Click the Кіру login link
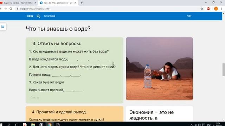 [x=189, y=16]
